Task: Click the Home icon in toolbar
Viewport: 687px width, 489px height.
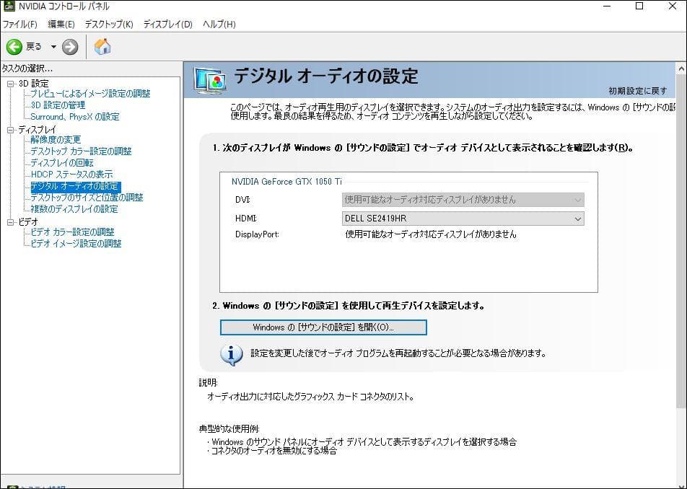Action: (102, 47)
